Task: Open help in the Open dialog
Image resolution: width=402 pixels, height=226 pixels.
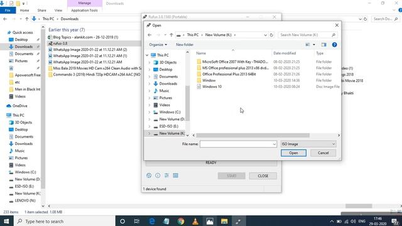Action: [x=334, y=45]
